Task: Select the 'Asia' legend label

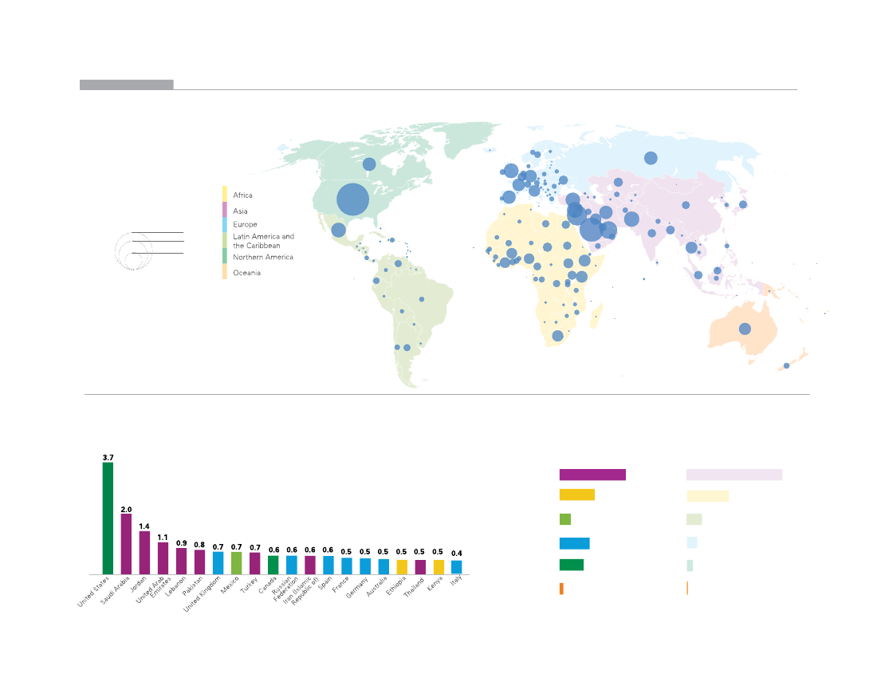Action: coord(240,211)
